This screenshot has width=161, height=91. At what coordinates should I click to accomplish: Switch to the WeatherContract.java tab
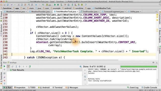[x=15, y=12]
